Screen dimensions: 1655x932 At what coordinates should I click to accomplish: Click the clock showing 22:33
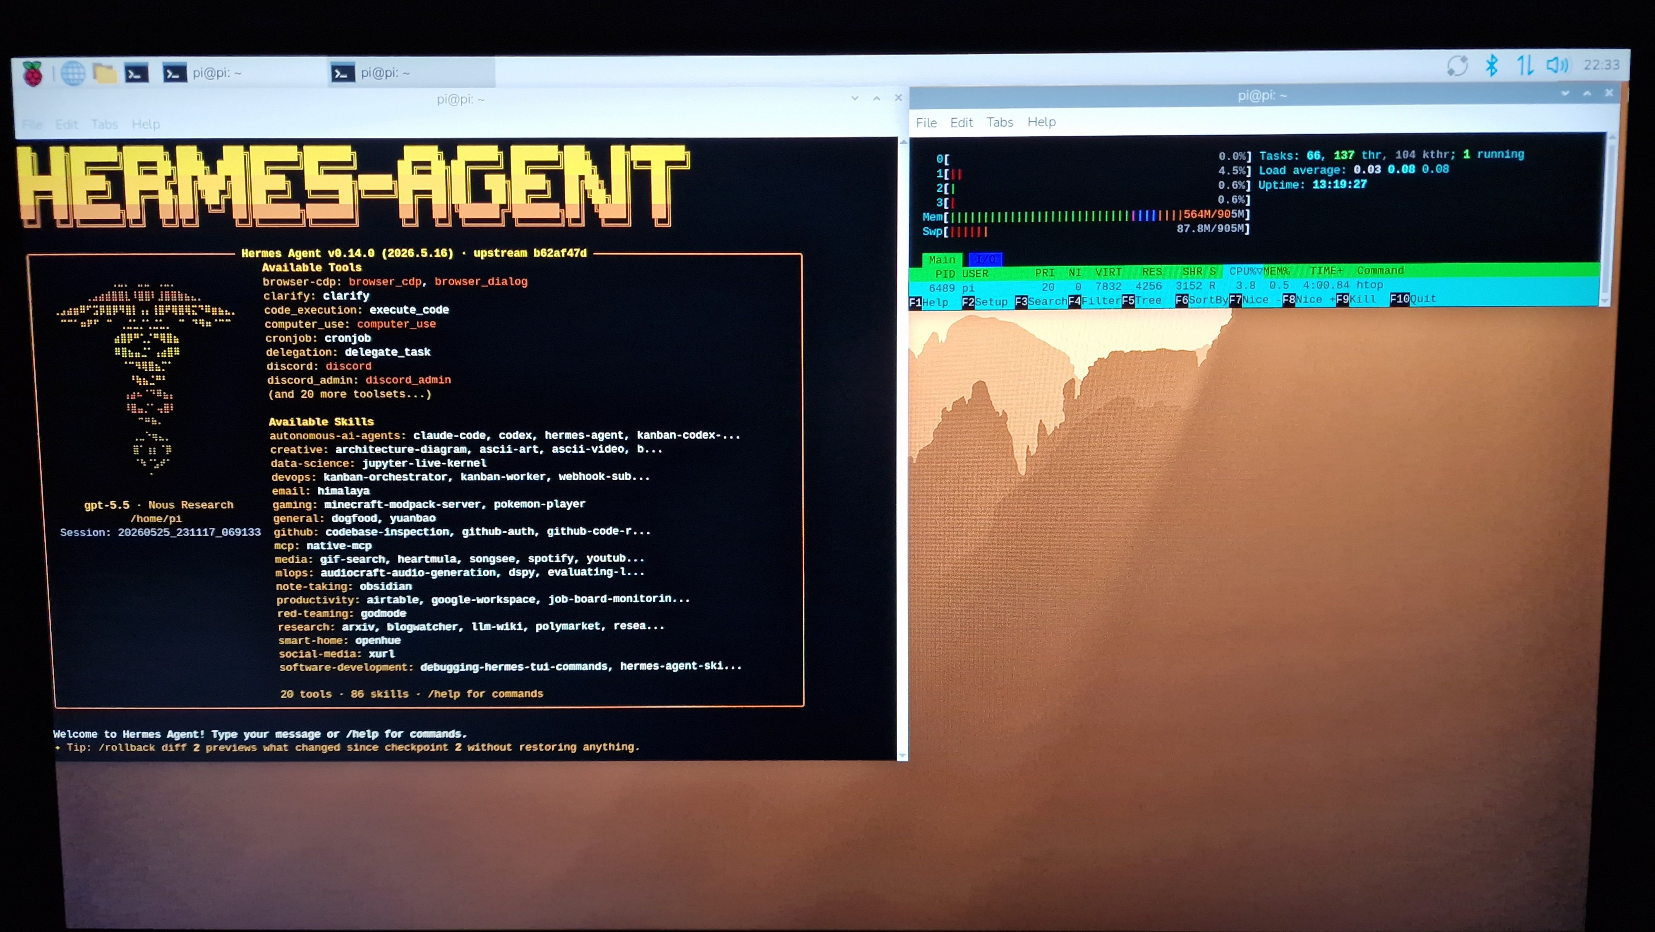pyautogui.click(x=1601, y=65)
